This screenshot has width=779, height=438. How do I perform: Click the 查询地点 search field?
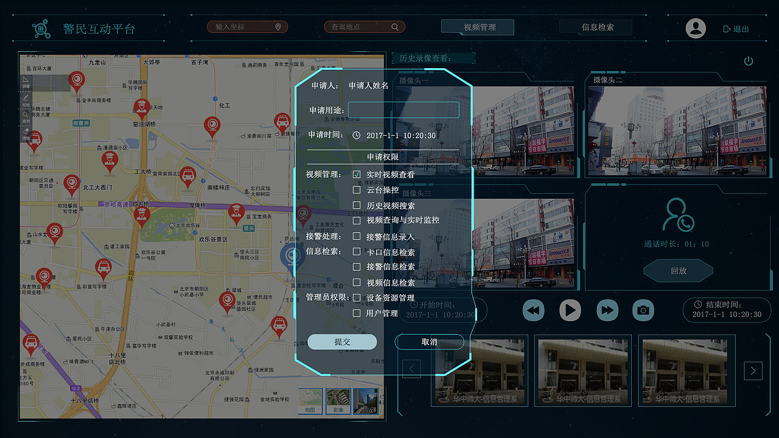click(x=364, y=27)
